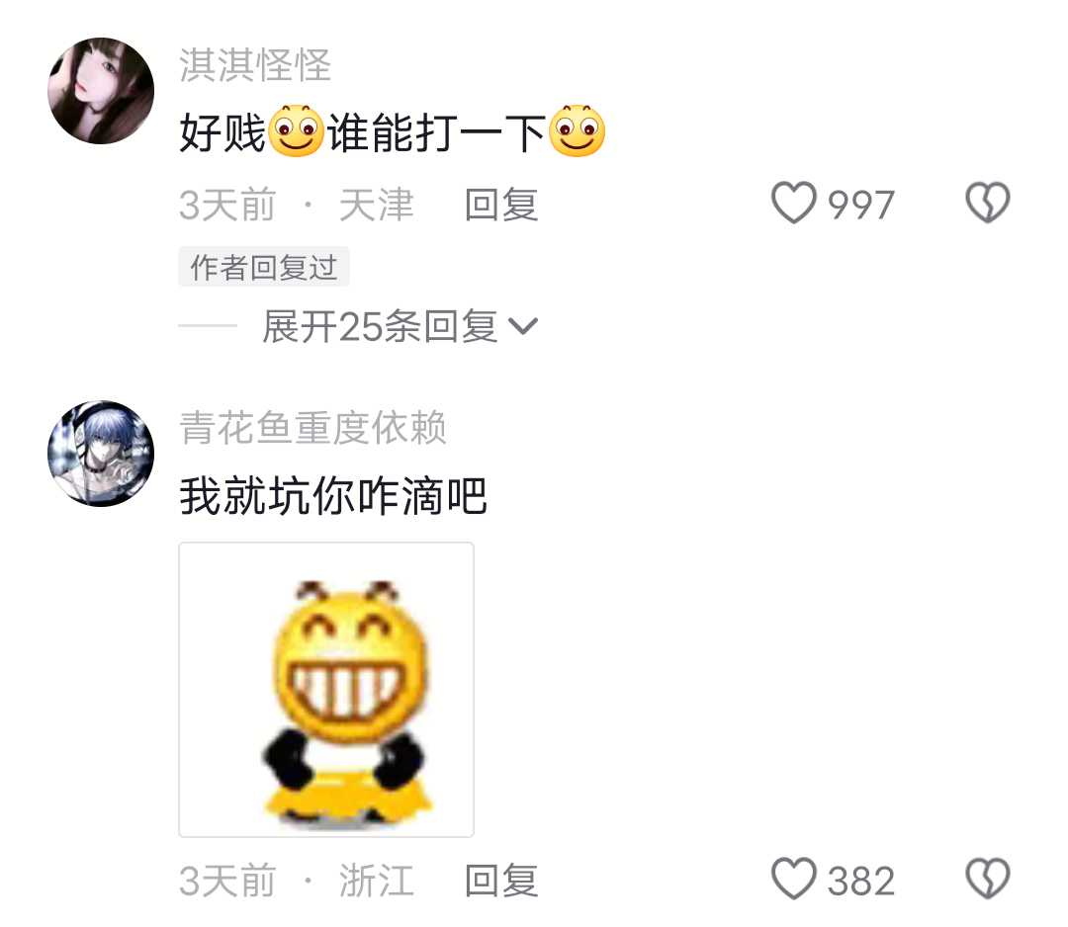The height and width of the screenshot is (927, 1068).
Task: Tap the 382 like count
Action: (x=861, y=881)
